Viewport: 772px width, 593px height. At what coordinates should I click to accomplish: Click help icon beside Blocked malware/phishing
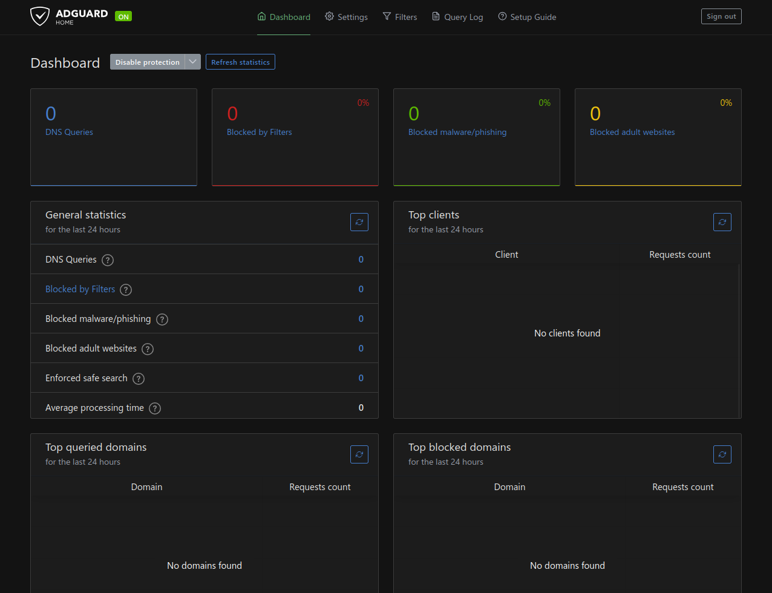[x=162, y=319]
